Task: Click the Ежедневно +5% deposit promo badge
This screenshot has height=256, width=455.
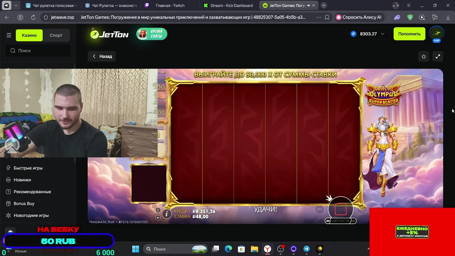Action: pyautogui.click(x=412, y=232)
